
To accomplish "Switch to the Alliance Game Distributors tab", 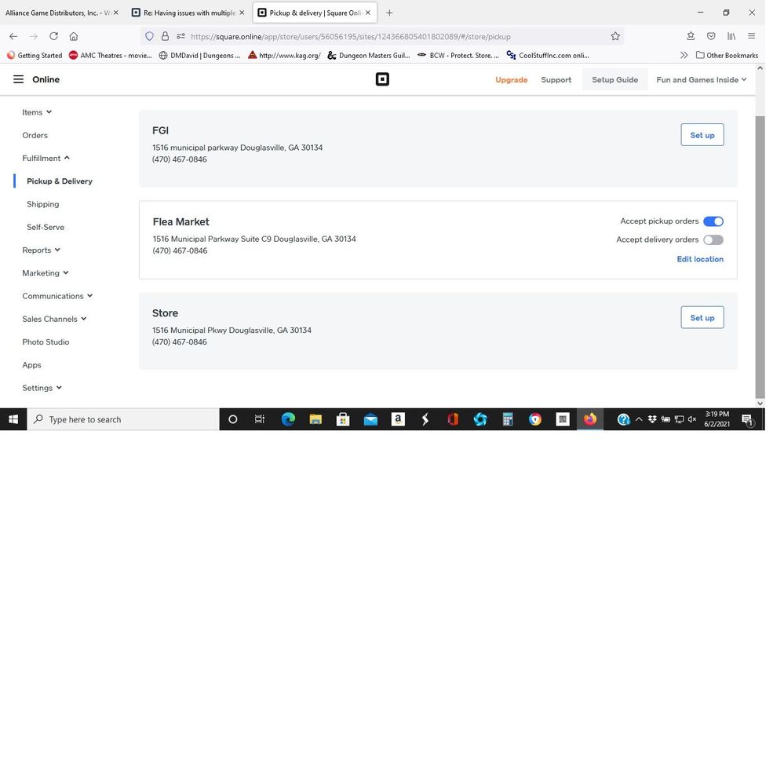I will pos(57,13).
